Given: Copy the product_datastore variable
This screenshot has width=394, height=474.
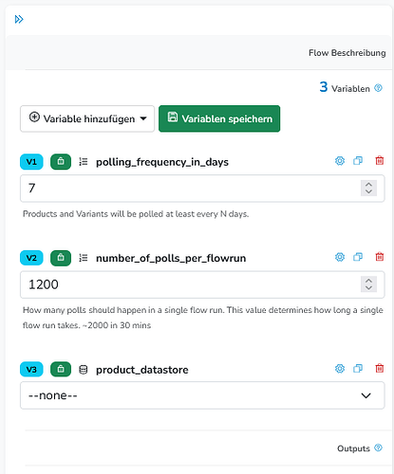Looking at the screenshot, I should click(x=358, y=369).
